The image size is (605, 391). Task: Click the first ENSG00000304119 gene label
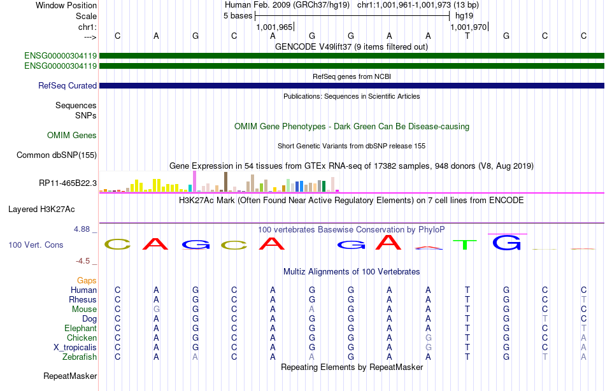(60, 55)
